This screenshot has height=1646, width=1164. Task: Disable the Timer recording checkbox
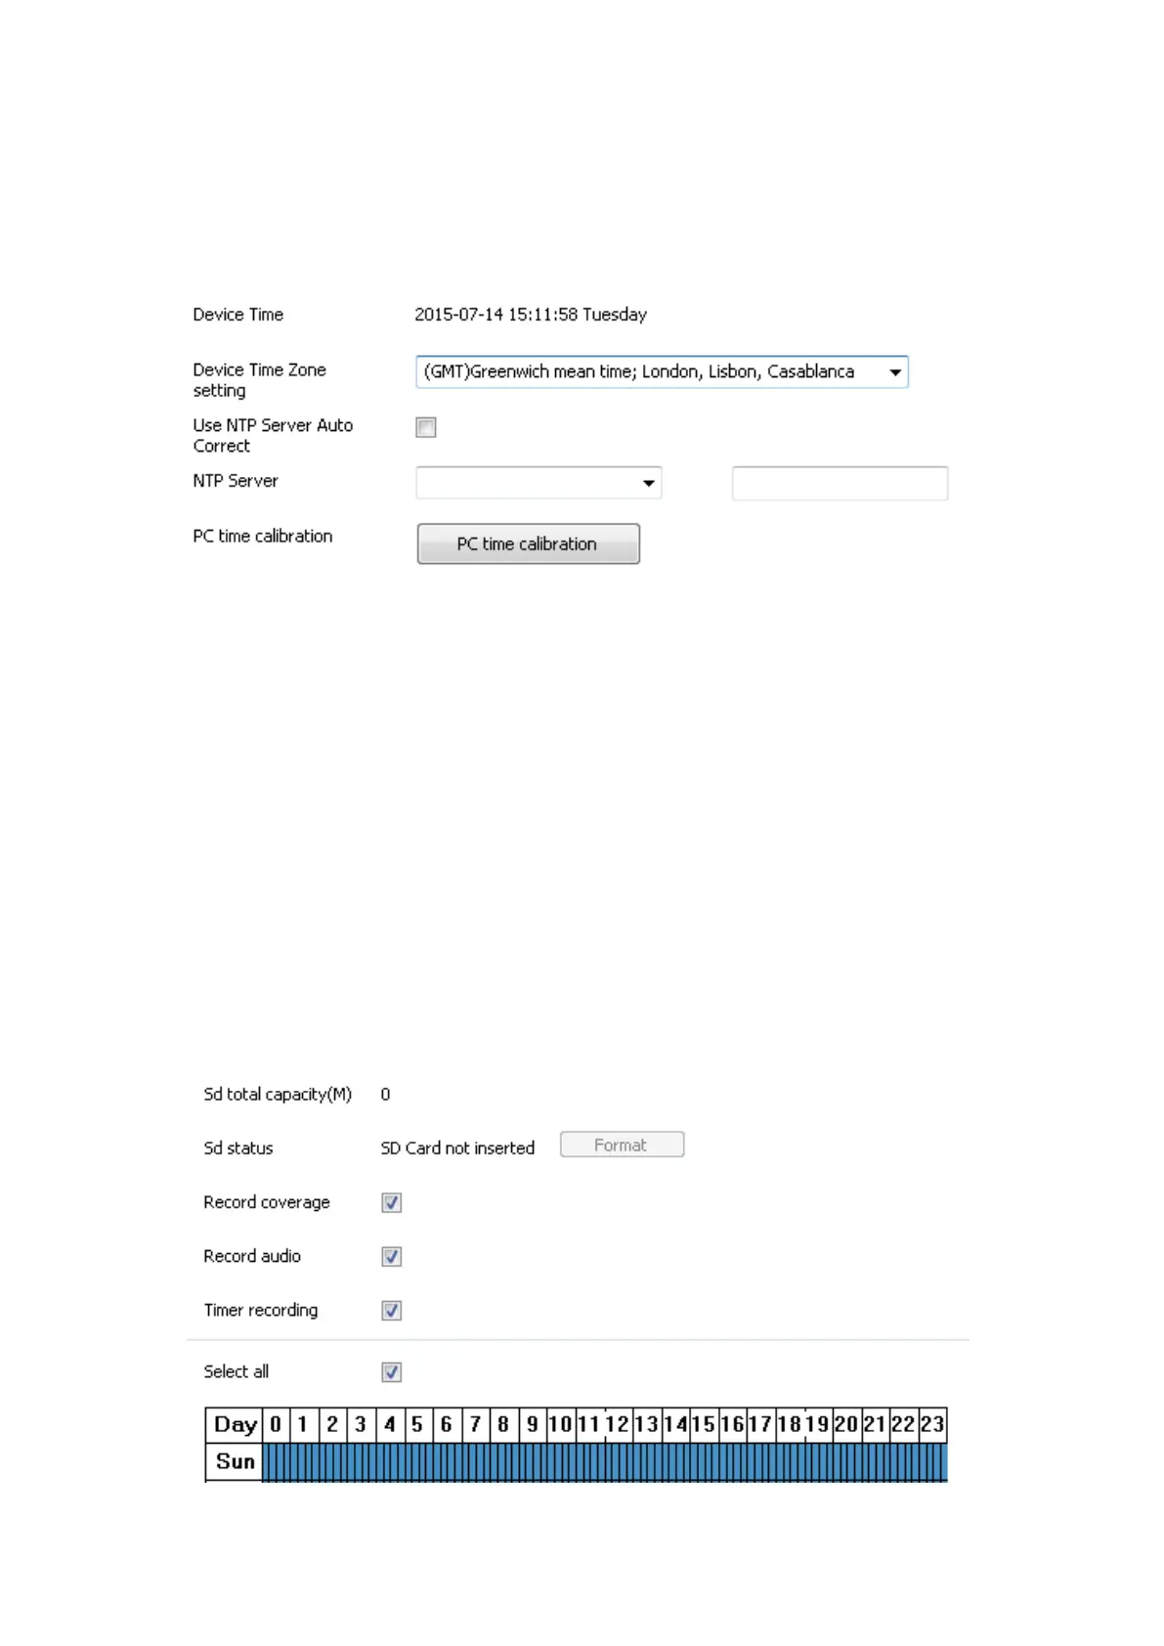coord(392,1311)
